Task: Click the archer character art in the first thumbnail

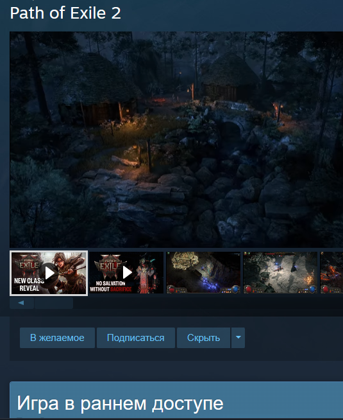Action: click(x=67, y=270)
